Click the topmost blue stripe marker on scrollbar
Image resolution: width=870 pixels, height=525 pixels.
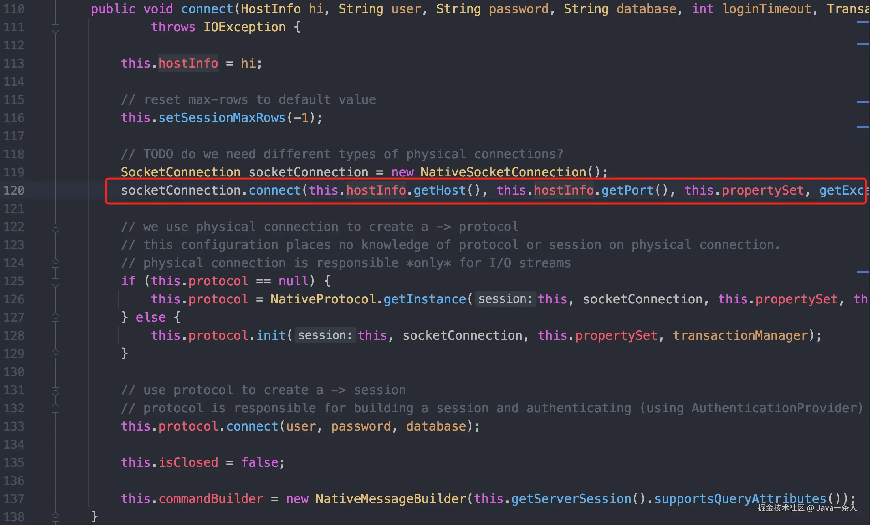coord(862,22)
